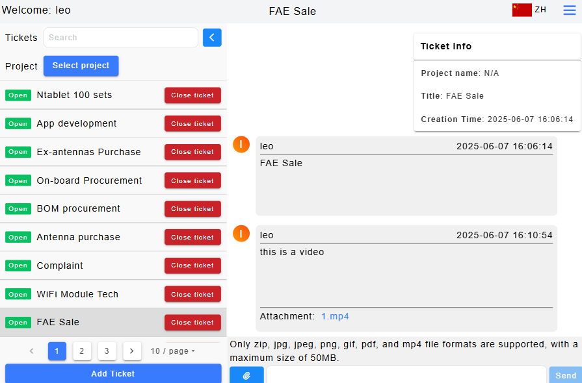This screenshot has width=582, height=383.
Task: Click the Chinese flag language icon
Action: (522, 10)
